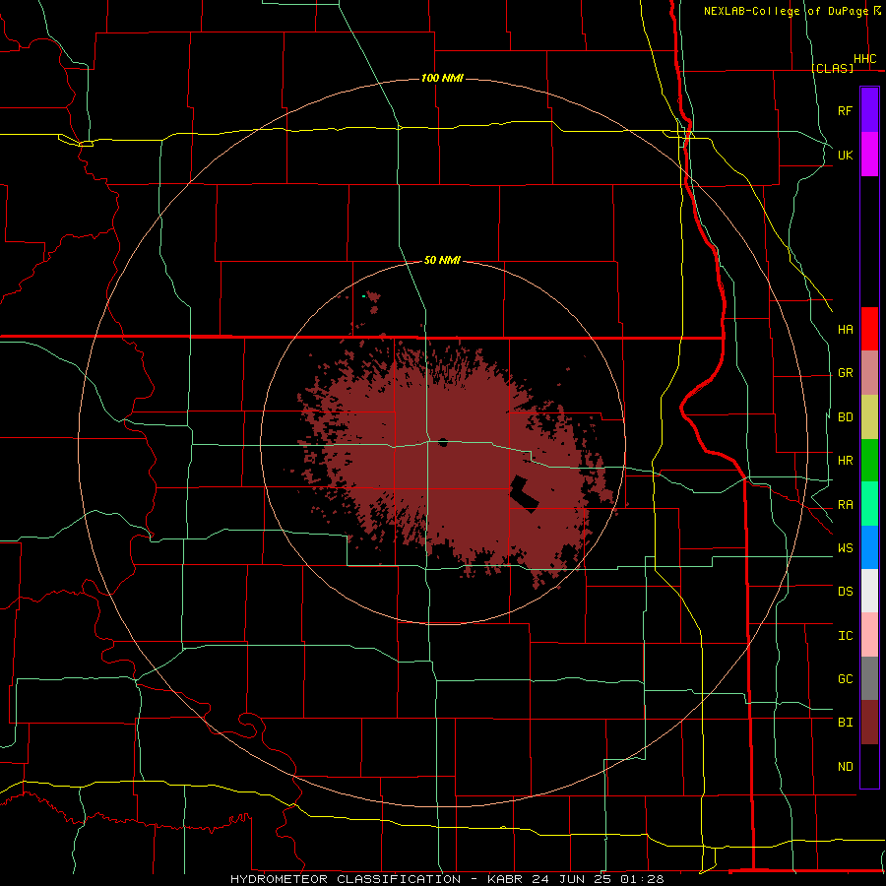Select the BD yellow legend color swatch

(x=869, y=417)
